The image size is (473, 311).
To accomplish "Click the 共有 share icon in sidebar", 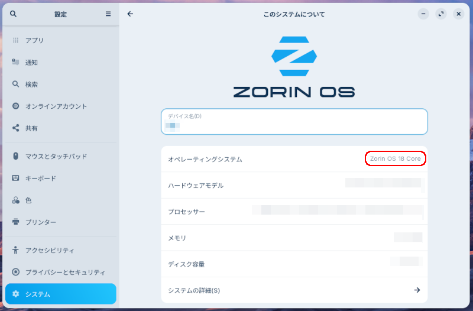I will [16, 128].
